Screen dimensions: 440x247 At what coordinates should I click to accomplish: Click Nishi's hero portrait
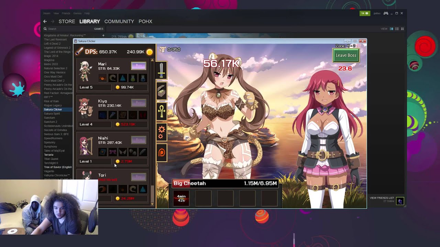coord(86,146)
